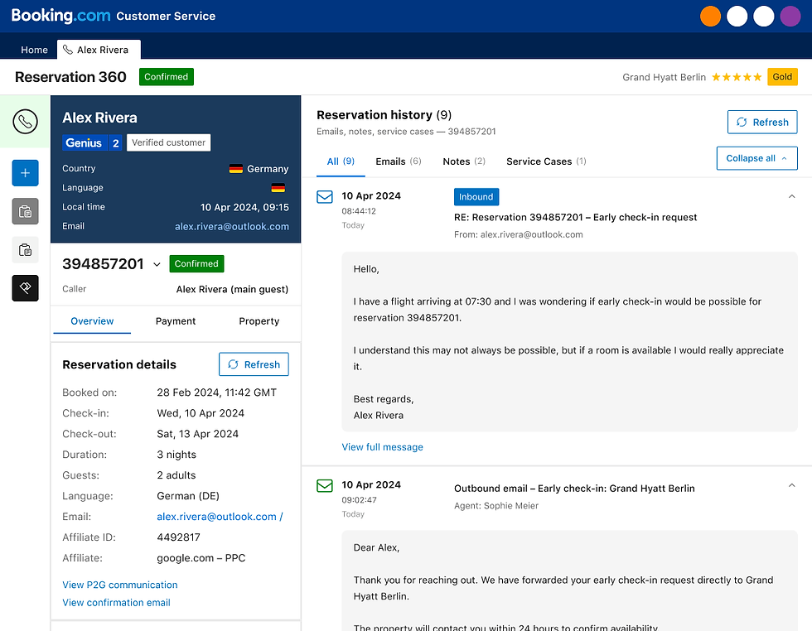Collapse the outbound Sophie Meier email

[791, 485]
